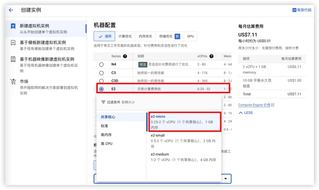Click the 新建虚拟机实例 plus icon
The height and width of the screenshot is (190, 319).
coord(13,26)
